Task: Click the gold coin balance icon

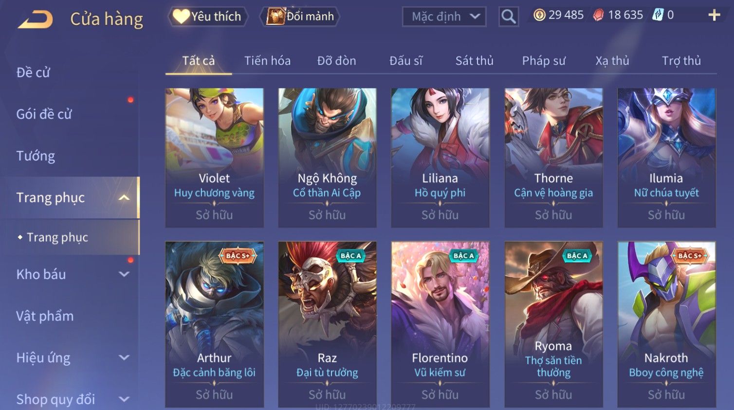Action: (539, 15)
